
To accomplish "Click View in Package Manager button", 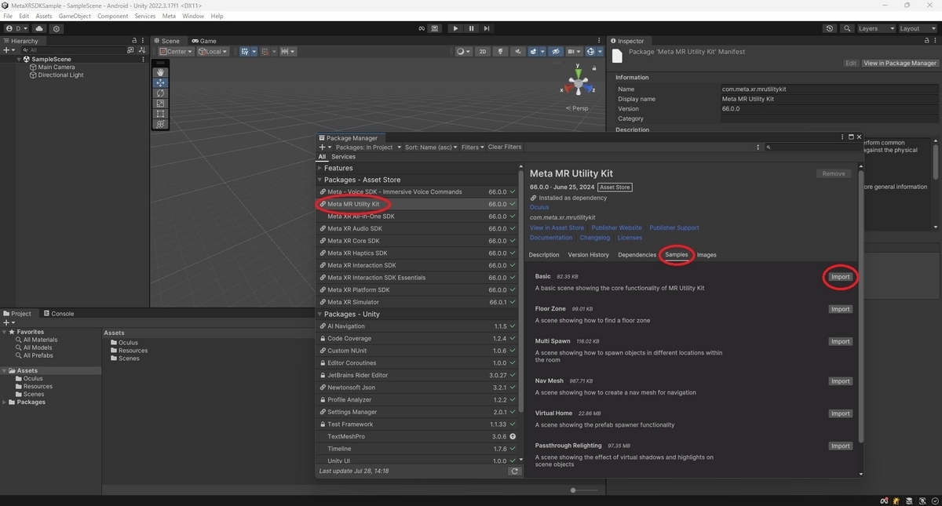I will point(900,63).
